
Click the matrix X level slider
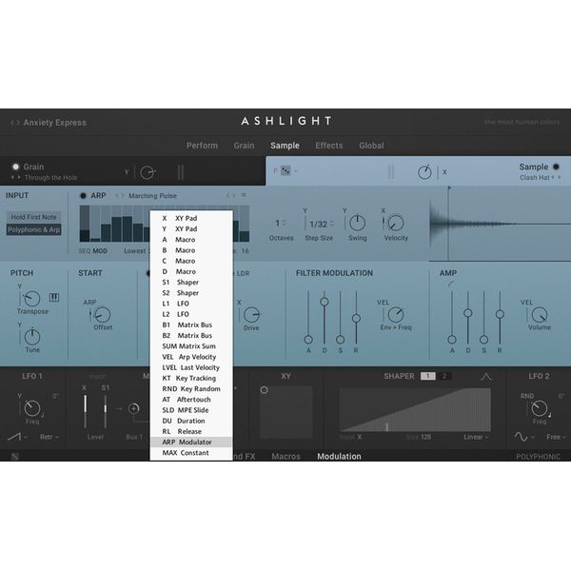[x=85, y=411]
